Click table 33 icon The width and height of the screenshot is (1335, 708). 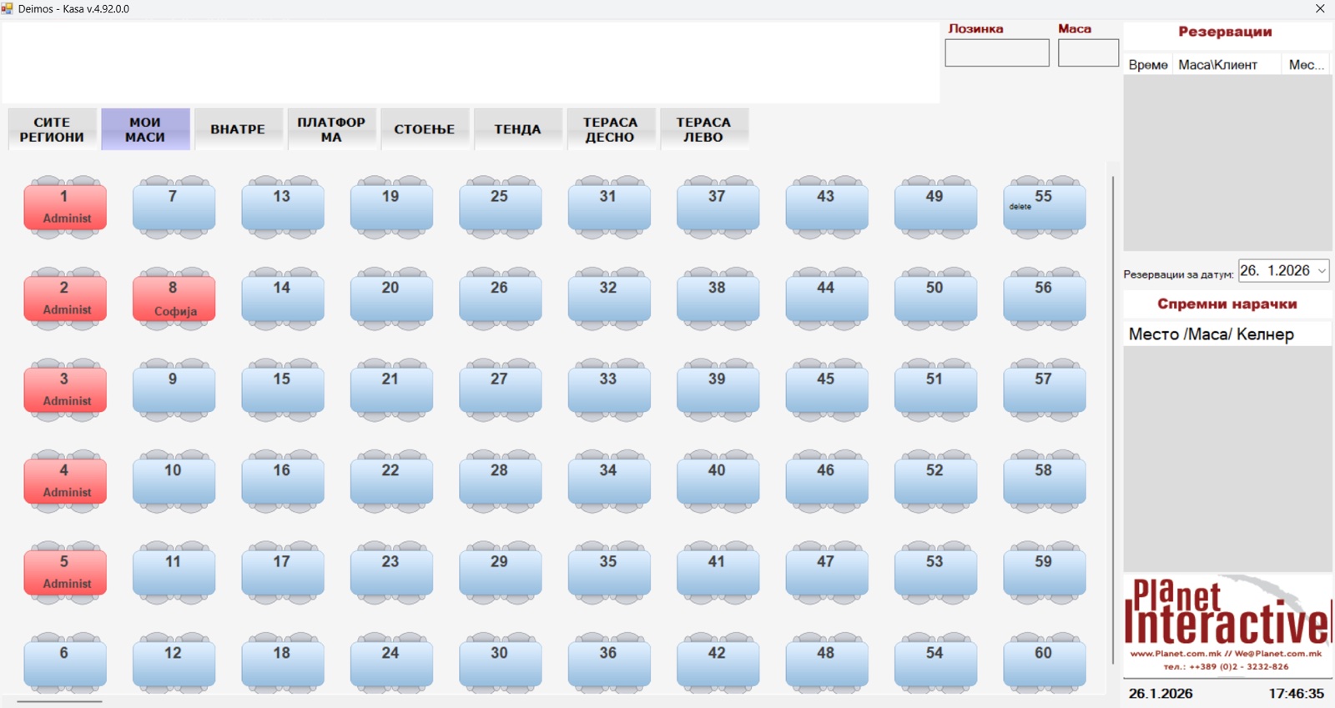[x=609, y=389]
